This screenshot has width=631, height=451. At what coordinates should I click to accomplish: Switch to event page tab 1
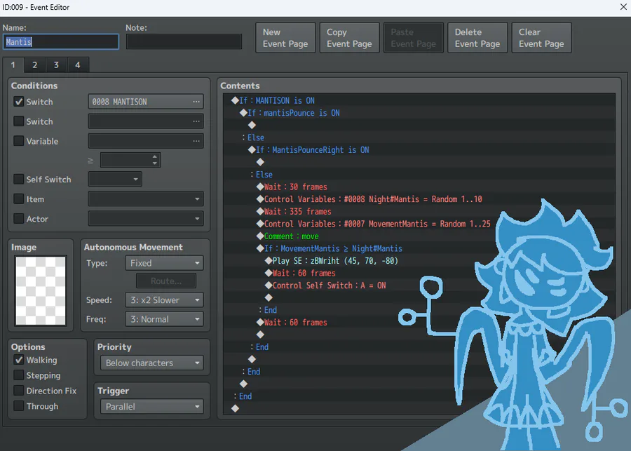(13, 65)
